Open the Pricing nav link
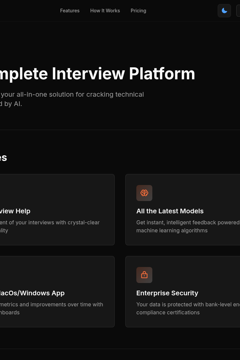Screen dimensions: 240x360 point(138,11)
